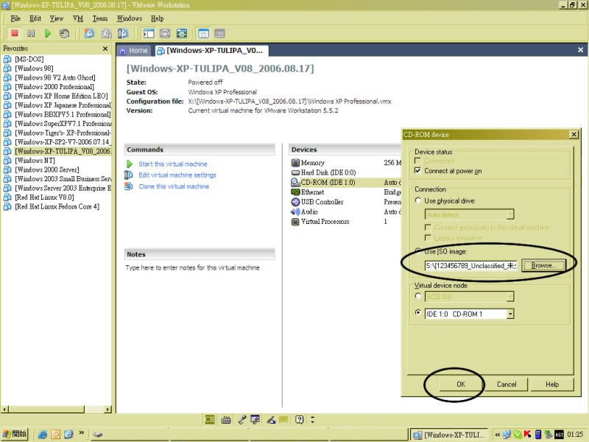Confirm the CD-ROM dialog with OK
The height and width of the screenshot is (442, 589).
[x=461, y=384]
